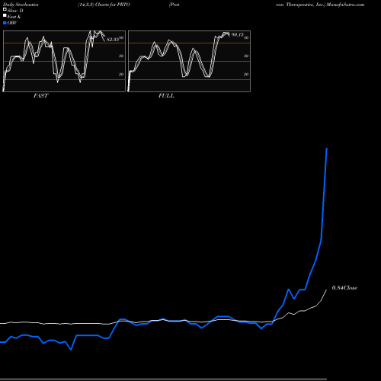Image resolution: width=381 pixels, height=381 pixels.
Task: Click the 80 level label in FULL chart
Action: (x=246, y=38)
